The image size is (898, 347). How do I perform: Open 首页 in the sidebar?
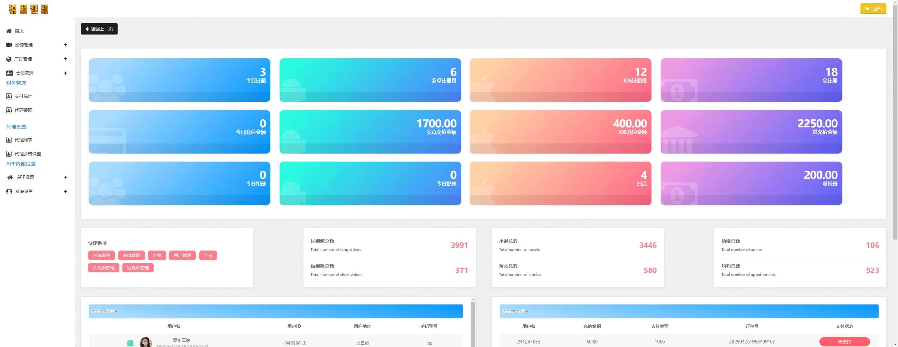(x=19, y=31)
